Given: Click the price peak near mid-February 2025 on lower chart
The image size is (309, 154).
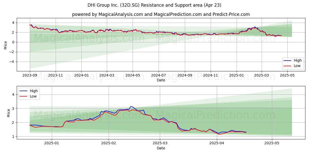Looking at the screenshot, I should [x=131, y=106].
